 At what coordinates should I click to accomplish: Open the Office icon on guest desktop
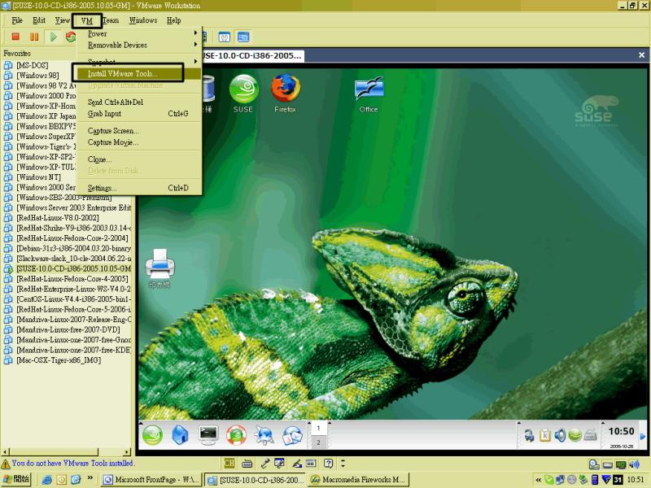[x=369, y=94]
